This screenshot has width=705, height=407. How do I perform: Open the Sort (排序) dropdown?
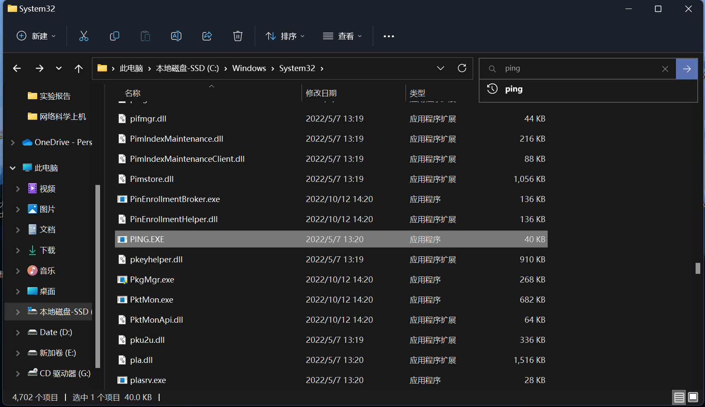tap(285, 36)
